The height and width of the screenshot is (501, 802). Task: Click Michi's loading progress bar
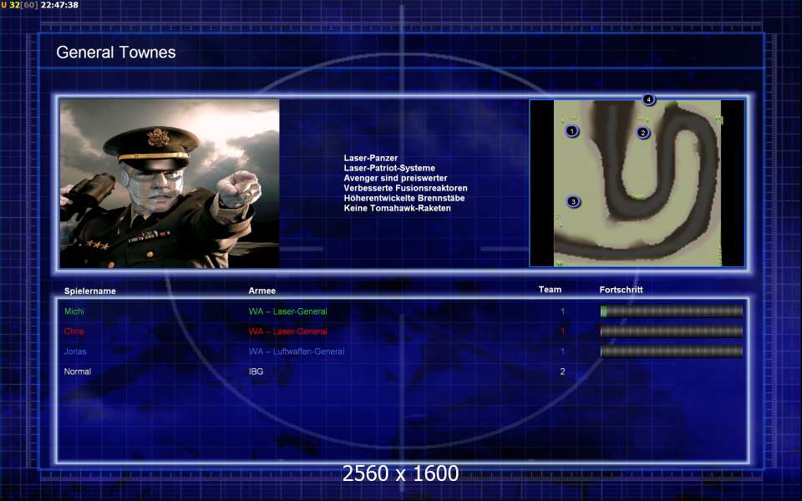pyautogui.click(x=671, y=311)
